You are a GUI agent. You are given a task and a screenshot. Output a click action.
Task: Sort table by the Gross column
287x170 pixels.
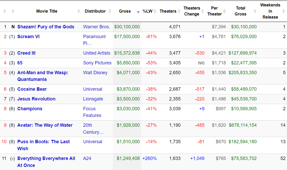coord(125,11)
